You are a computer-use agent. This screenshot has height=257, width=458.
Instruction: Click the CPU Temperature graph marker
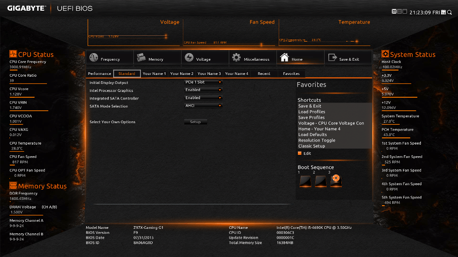click(x=356, y=41)
